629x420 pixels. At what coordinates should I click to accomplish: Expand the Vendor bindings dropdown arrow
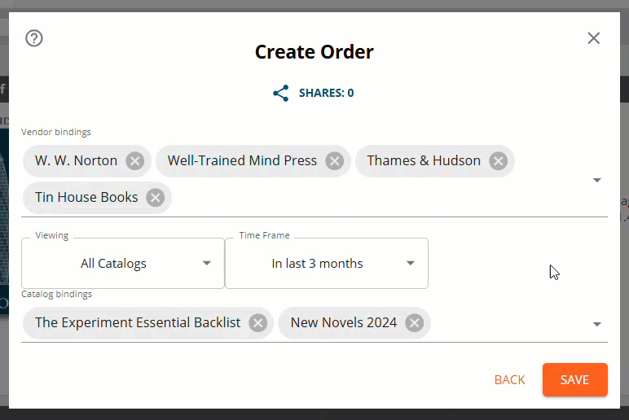(x=596, y=180)
